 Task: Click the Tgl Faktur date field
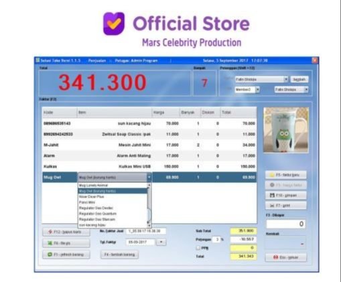(x=140, y=242)
